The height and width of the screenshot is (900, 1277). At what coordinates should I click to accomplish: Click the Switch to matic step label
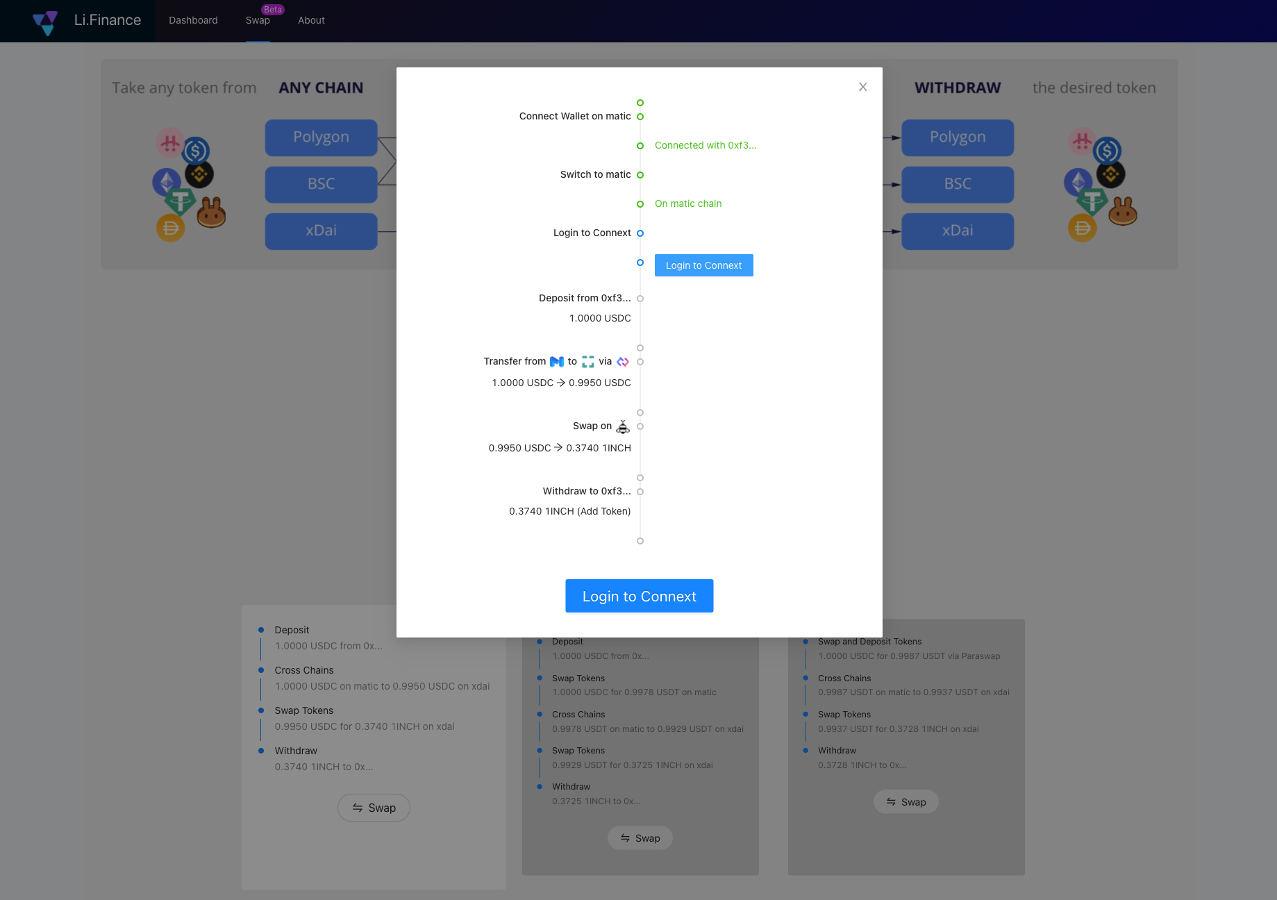coord(596,174)
